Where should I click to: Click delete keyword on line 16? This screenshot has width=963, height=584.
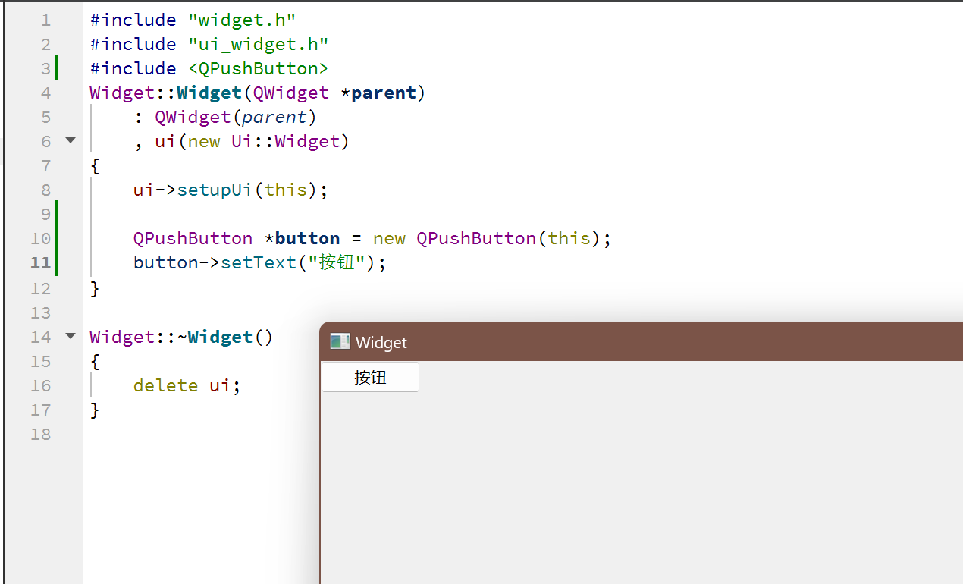pos(166,385)
